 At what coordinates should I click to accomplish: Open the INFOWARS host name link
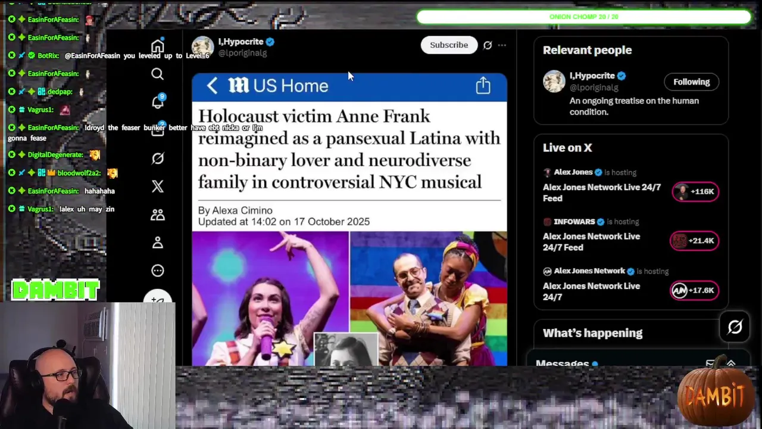coord(574,222)
